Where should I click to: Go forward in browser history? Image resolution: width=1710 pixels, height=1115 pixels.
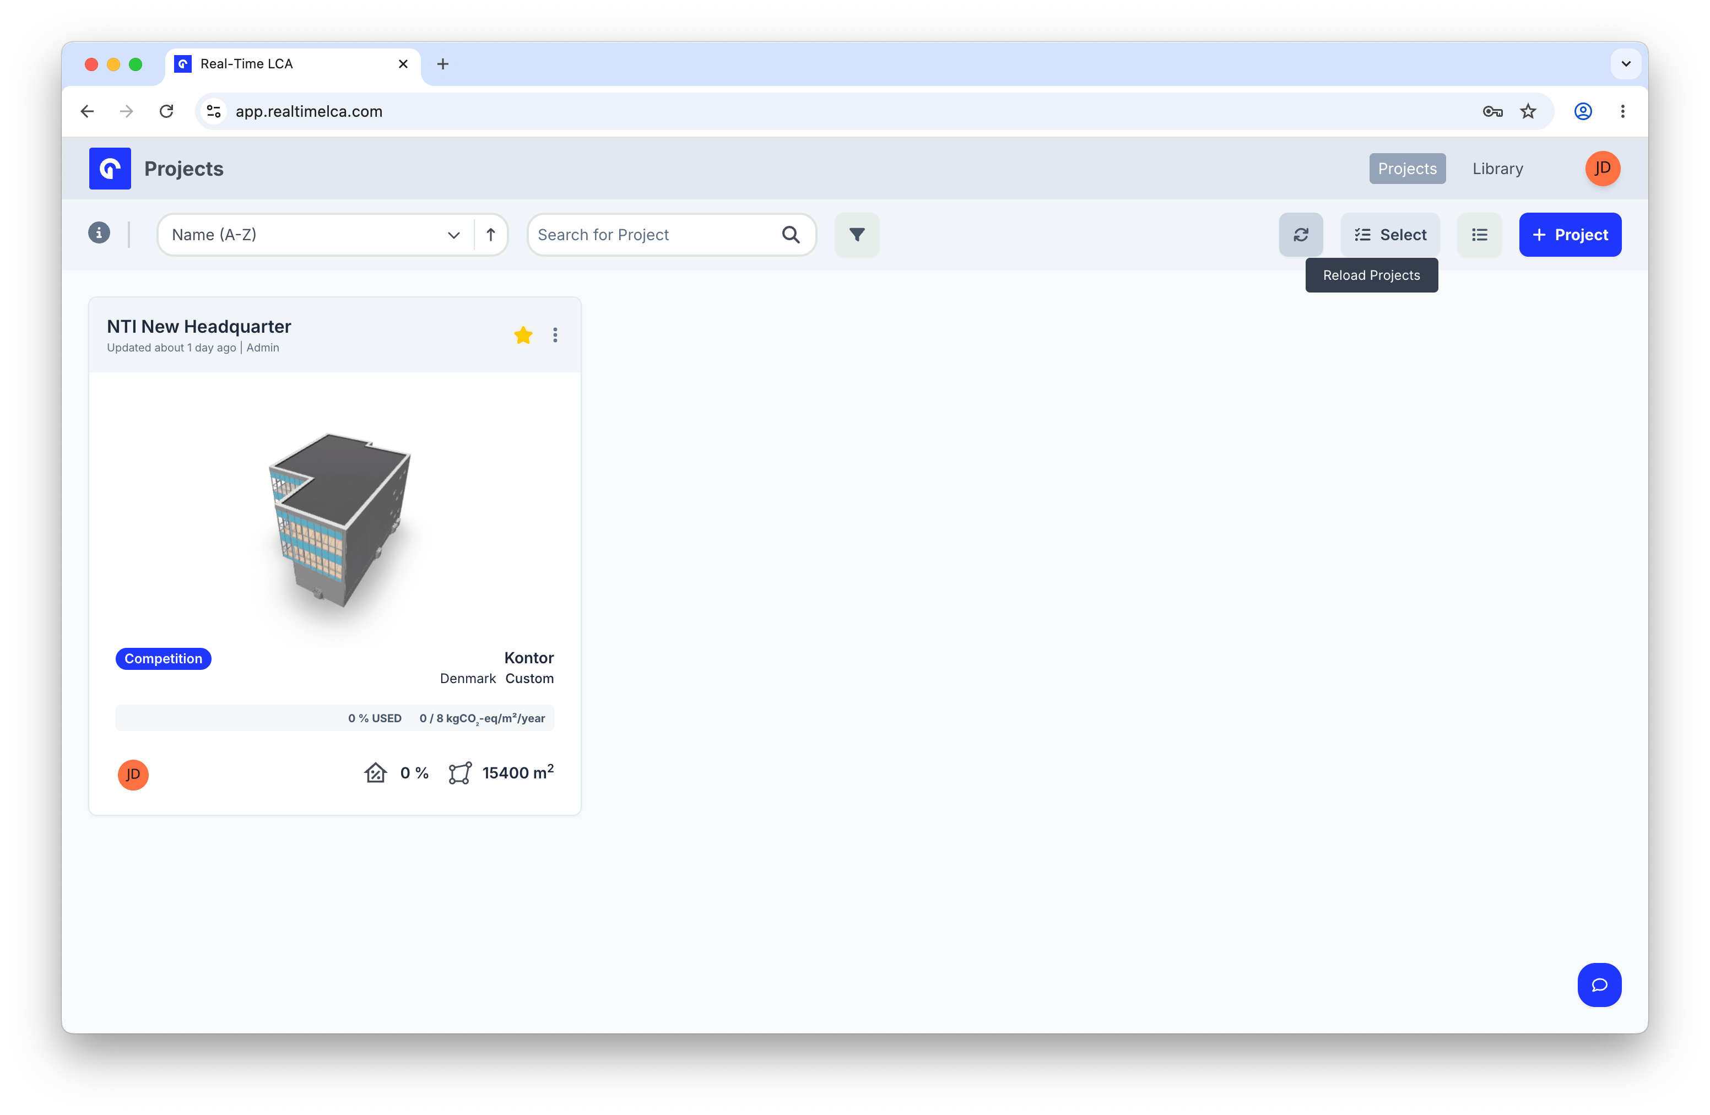click(x=127, y=111)
